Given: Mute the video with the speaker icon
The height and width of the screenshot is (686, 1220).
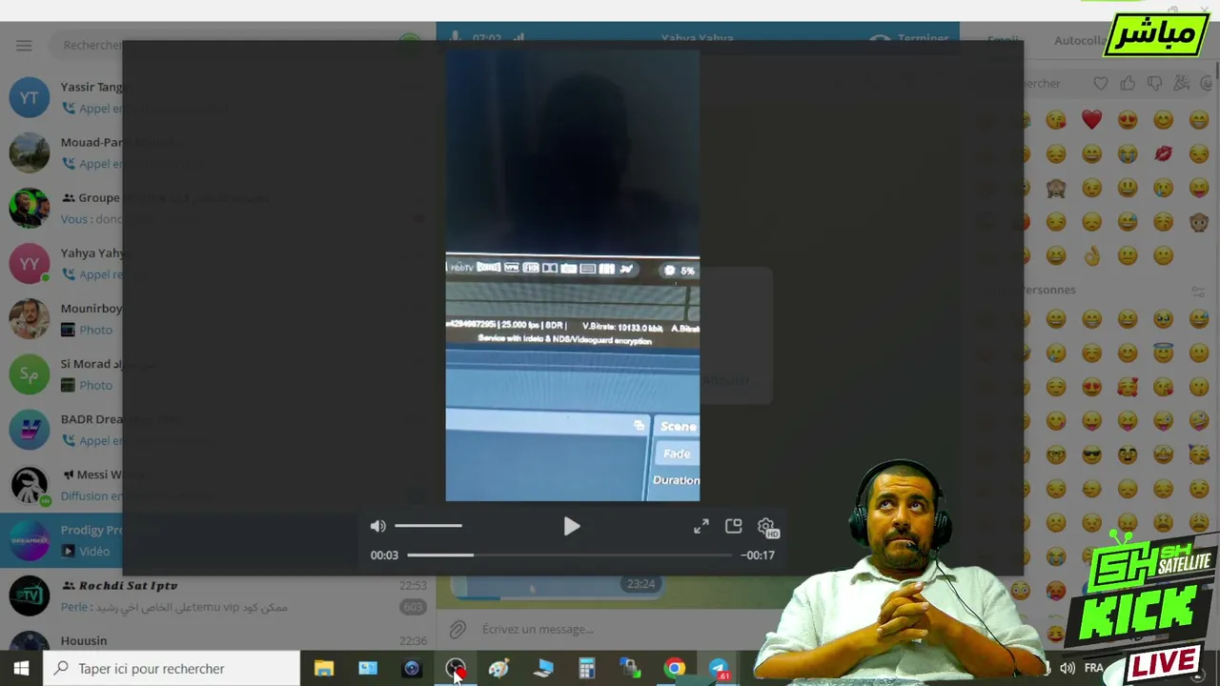Looking at the screenshot, I should click(x=378, y=526).
